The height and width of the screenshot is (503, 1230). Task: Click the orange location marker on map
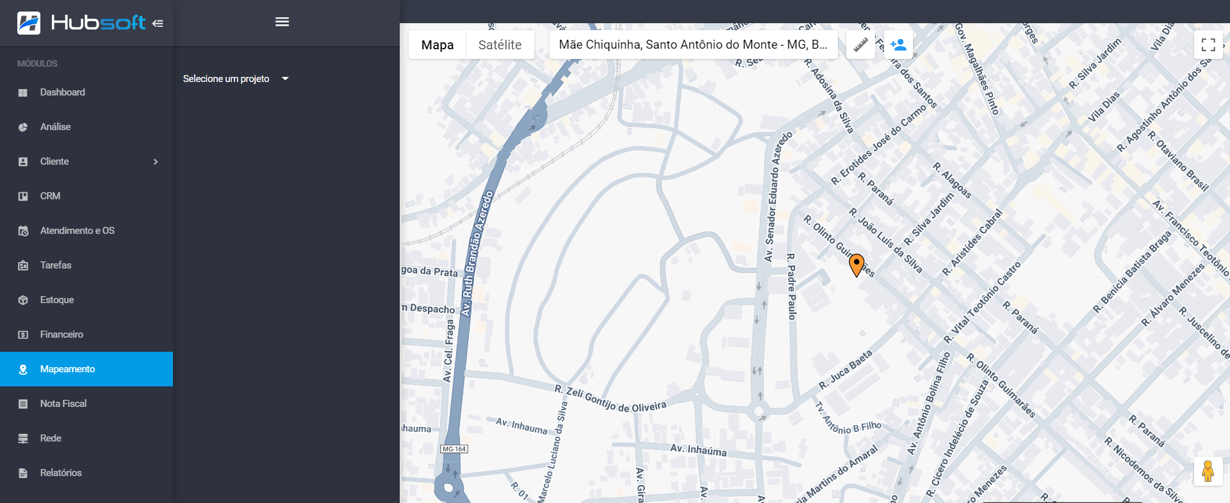[857, 265]
